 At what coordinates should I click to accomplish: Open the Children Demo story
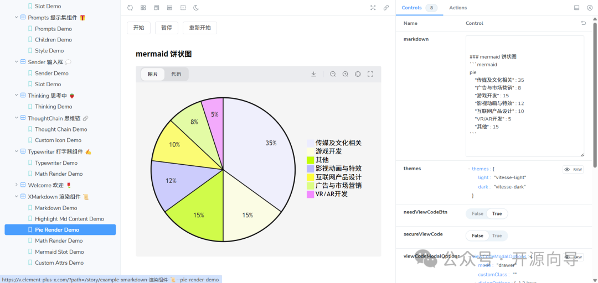coord(53,40)
